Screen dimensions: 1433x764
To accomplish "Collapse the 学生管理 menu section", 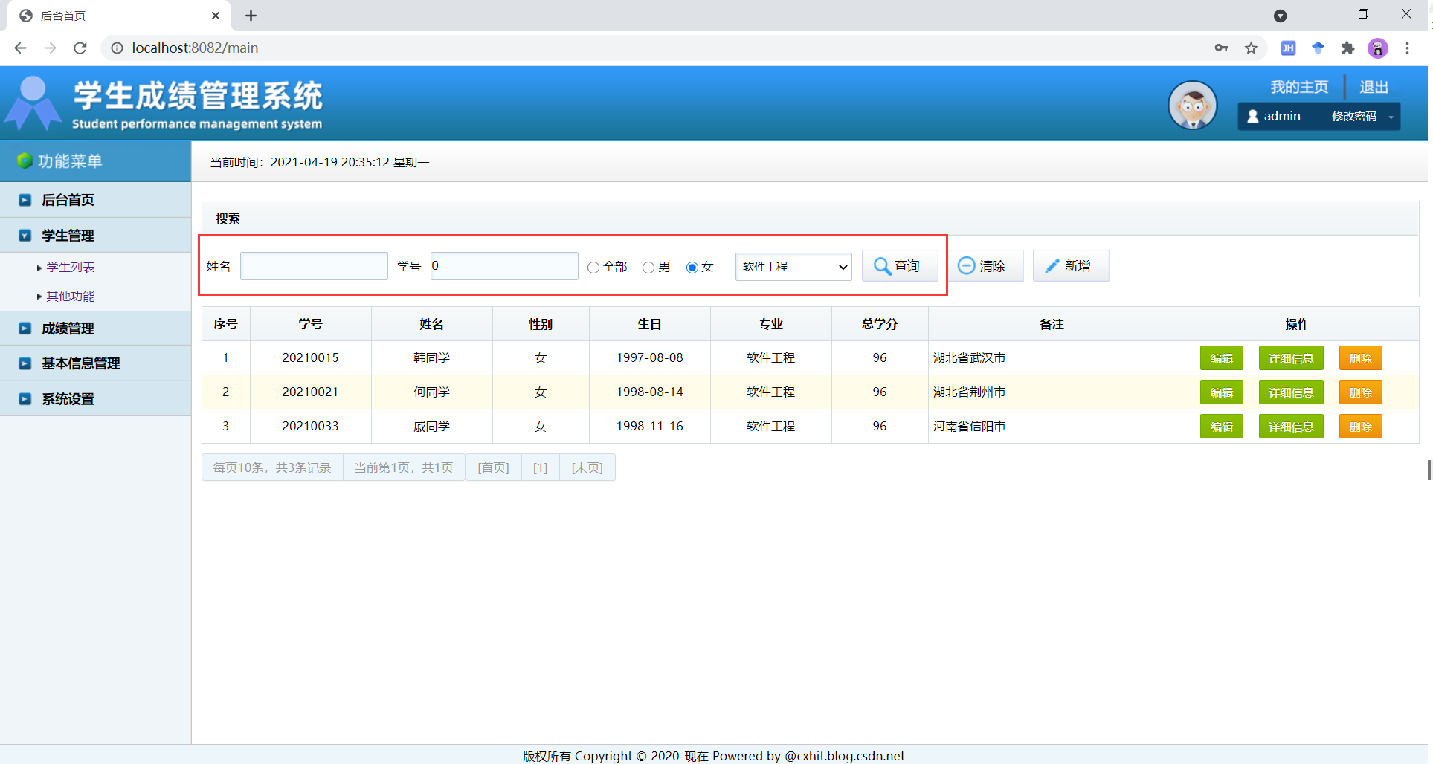I will (95, 236).
